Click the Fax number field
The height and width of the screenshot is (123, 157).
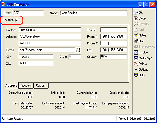click(x=114, y=50)
